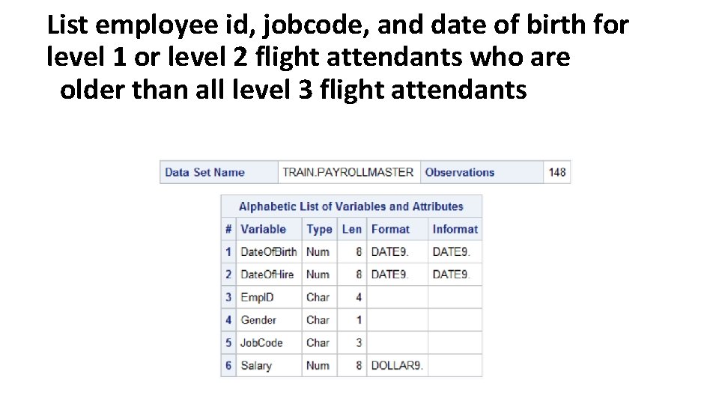Select the DateOfHire variable cell

tap(269, 275)
